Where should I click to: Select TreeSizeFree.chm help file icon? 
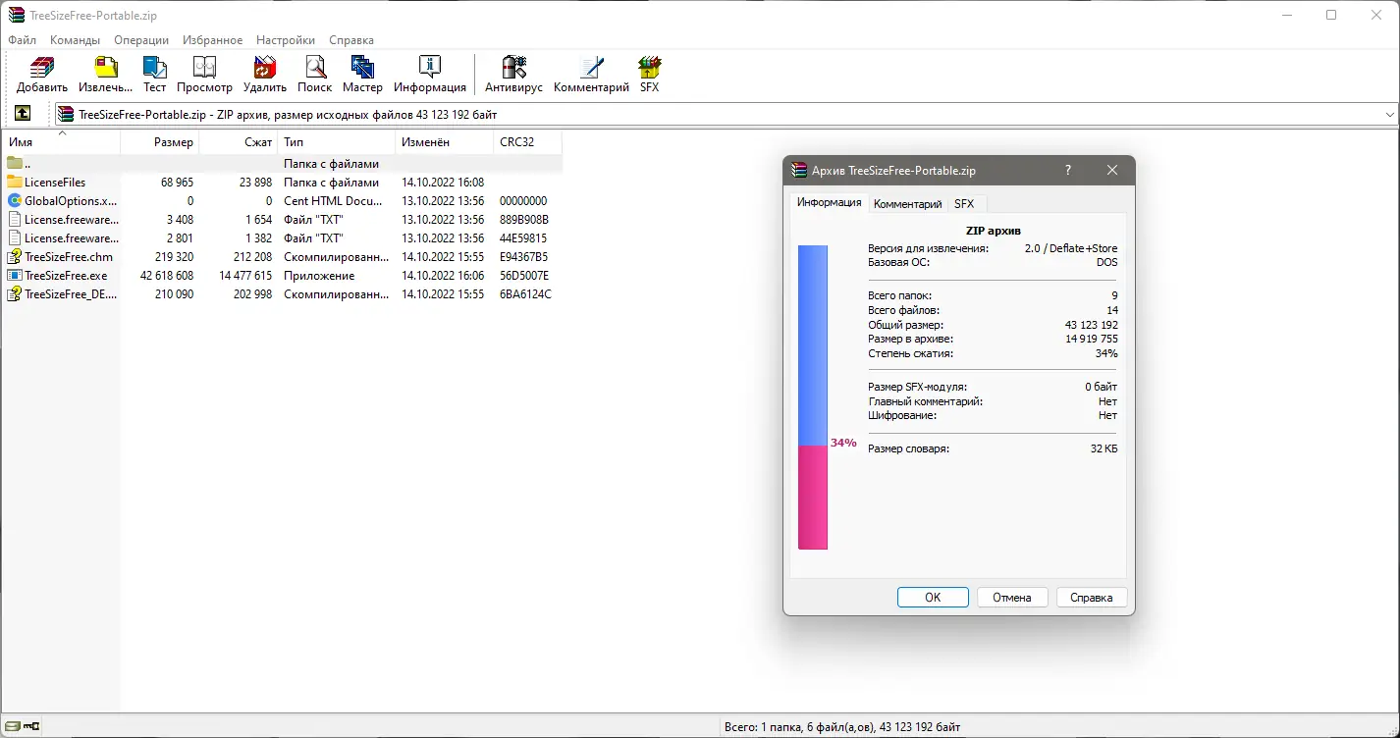(x=15, y=257)
